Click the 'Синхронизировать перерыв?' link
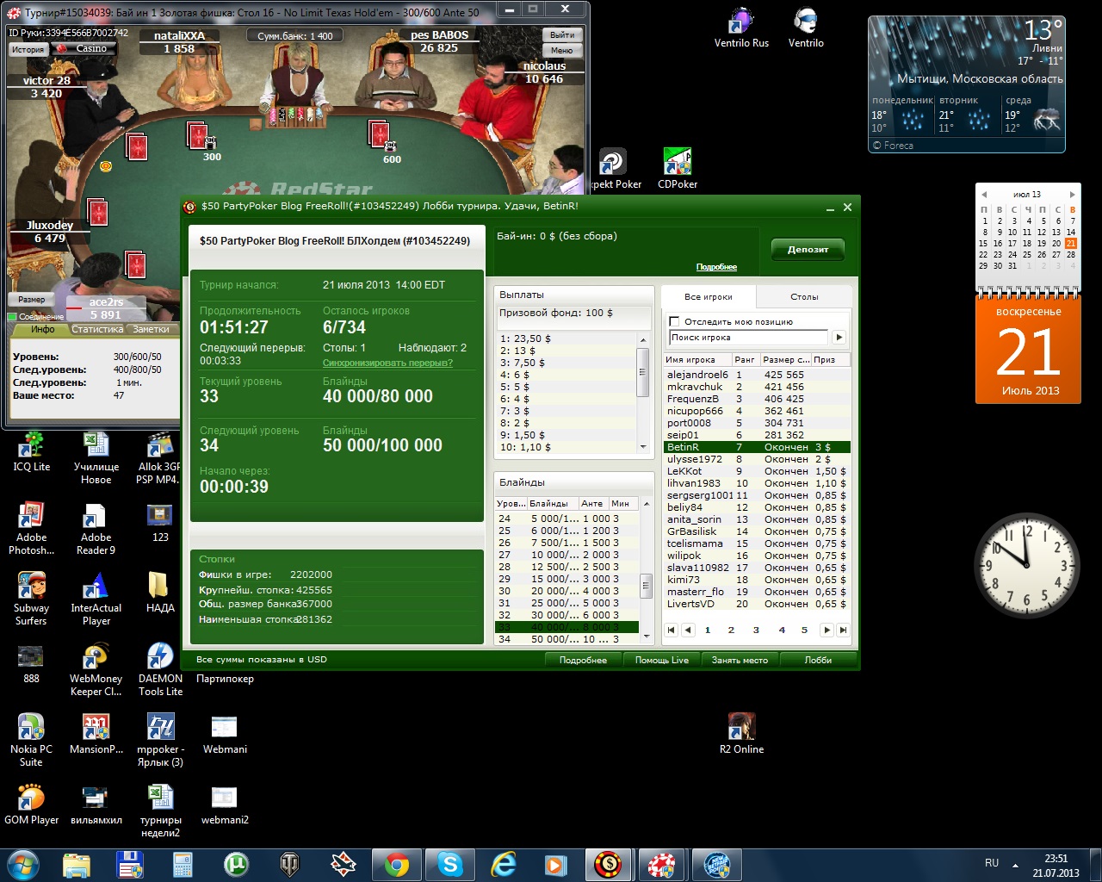This screenshot has height=882, width=1102. click(387, 363)
